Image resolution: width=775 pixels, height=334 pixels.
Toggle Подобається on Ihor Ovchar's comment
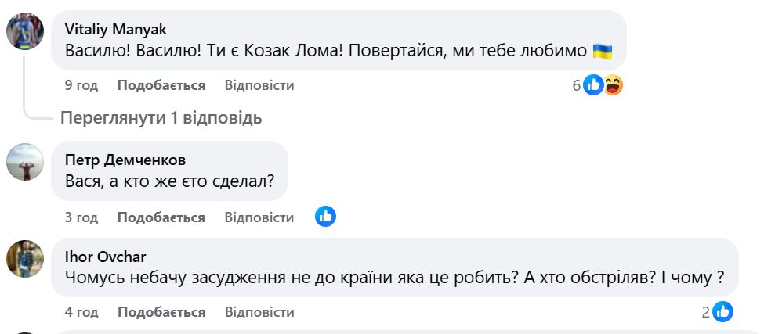pyautogui.click(x=161, y=312)
